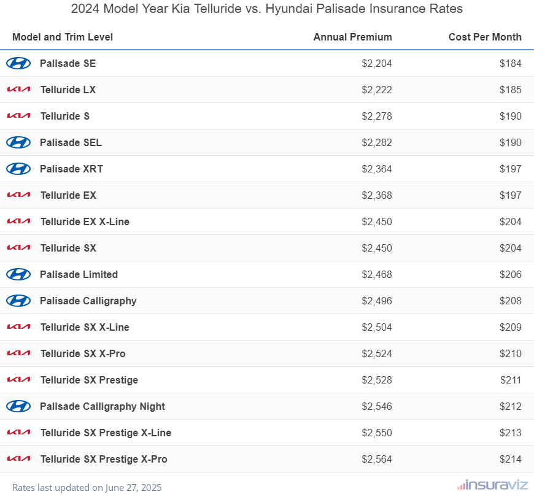Click the 'Palisade Calligraphy' trim name

(88, 301)
